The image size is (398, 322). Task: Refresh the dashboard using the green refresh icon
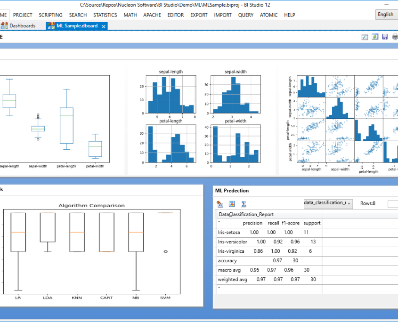pyautogui.click(x=375, y=37)
